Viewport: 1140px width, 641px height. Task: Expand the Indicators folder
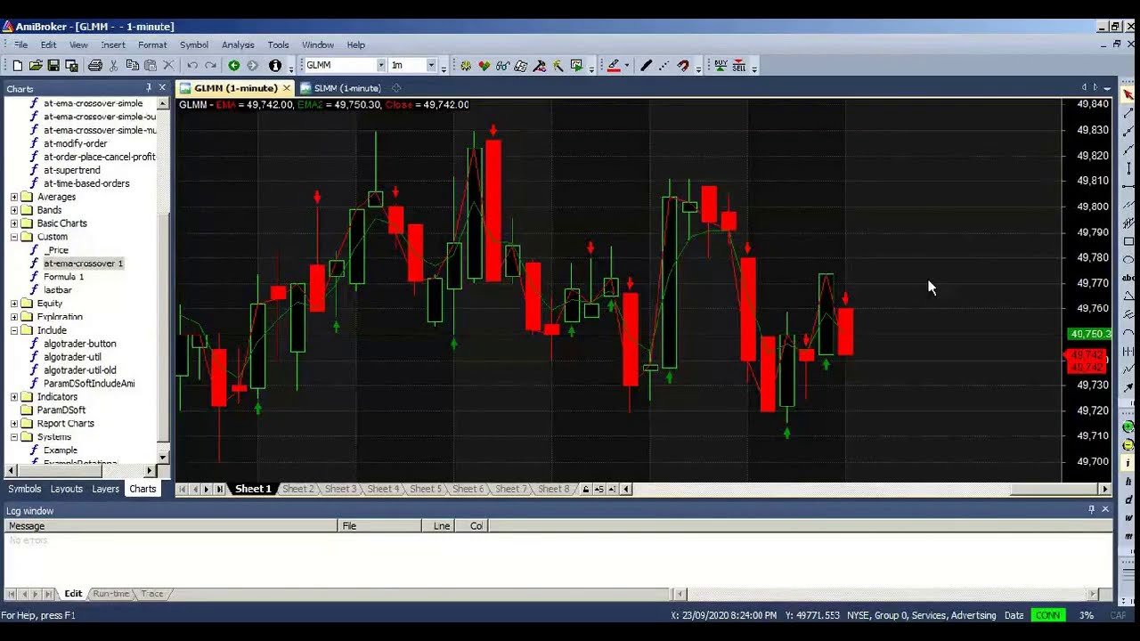pyautogui.click(x=14, y=397)
